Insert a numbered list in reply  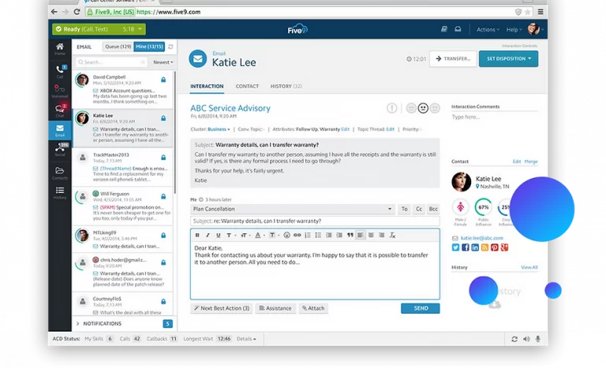pos(308,235)
